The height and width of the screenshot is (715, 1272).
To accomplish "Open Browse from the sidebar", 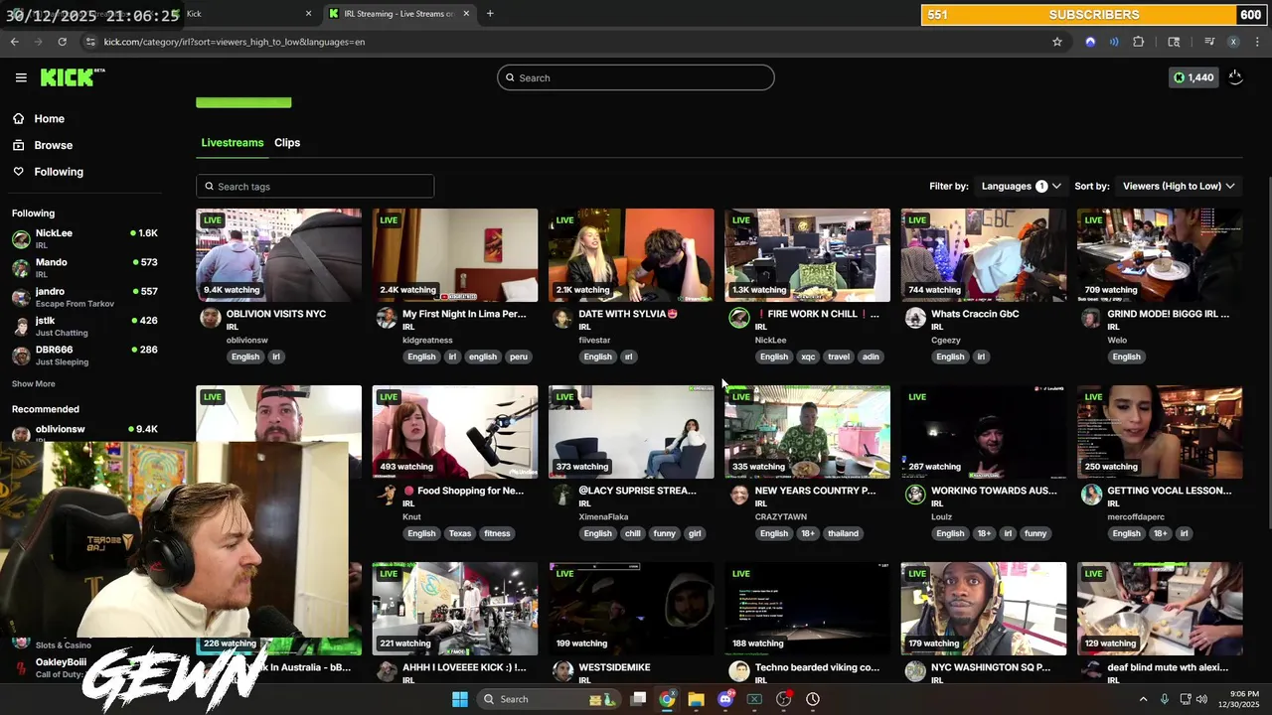I will [x=53, y=145].
